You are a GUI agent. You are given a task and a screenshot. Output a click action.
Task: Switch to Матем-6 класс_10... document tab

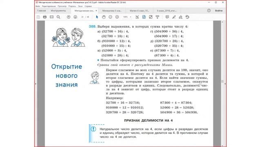click(139, 11)
